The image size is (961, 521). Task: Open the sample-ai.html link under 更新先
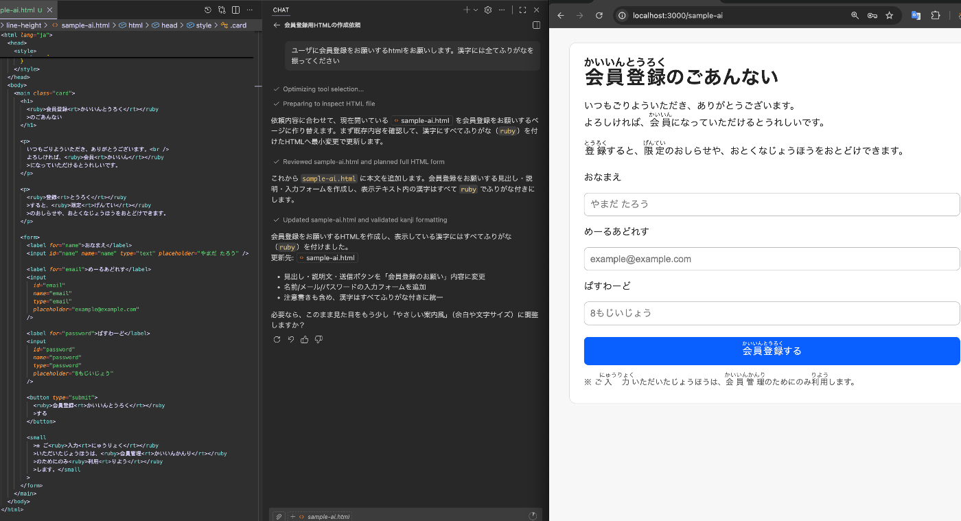(327, 258)
